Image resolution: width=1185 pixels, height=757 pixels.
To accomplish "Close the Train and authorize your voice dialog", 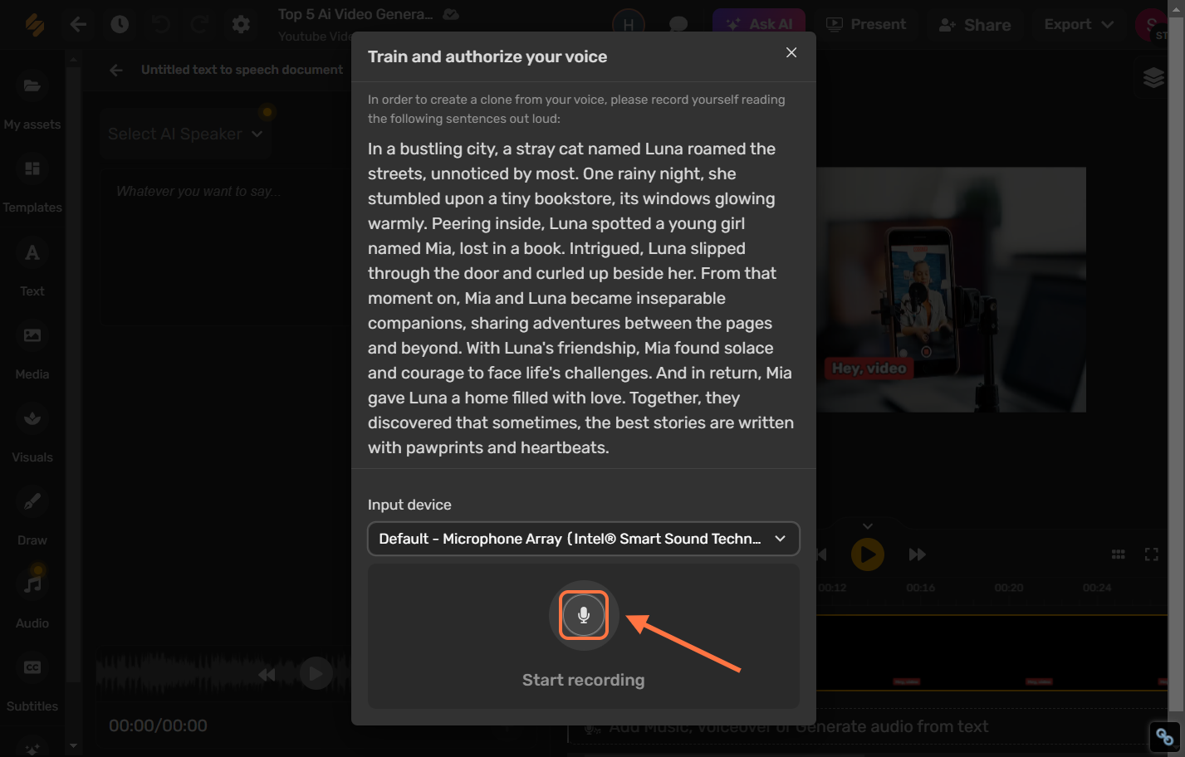I will (791, 52).
